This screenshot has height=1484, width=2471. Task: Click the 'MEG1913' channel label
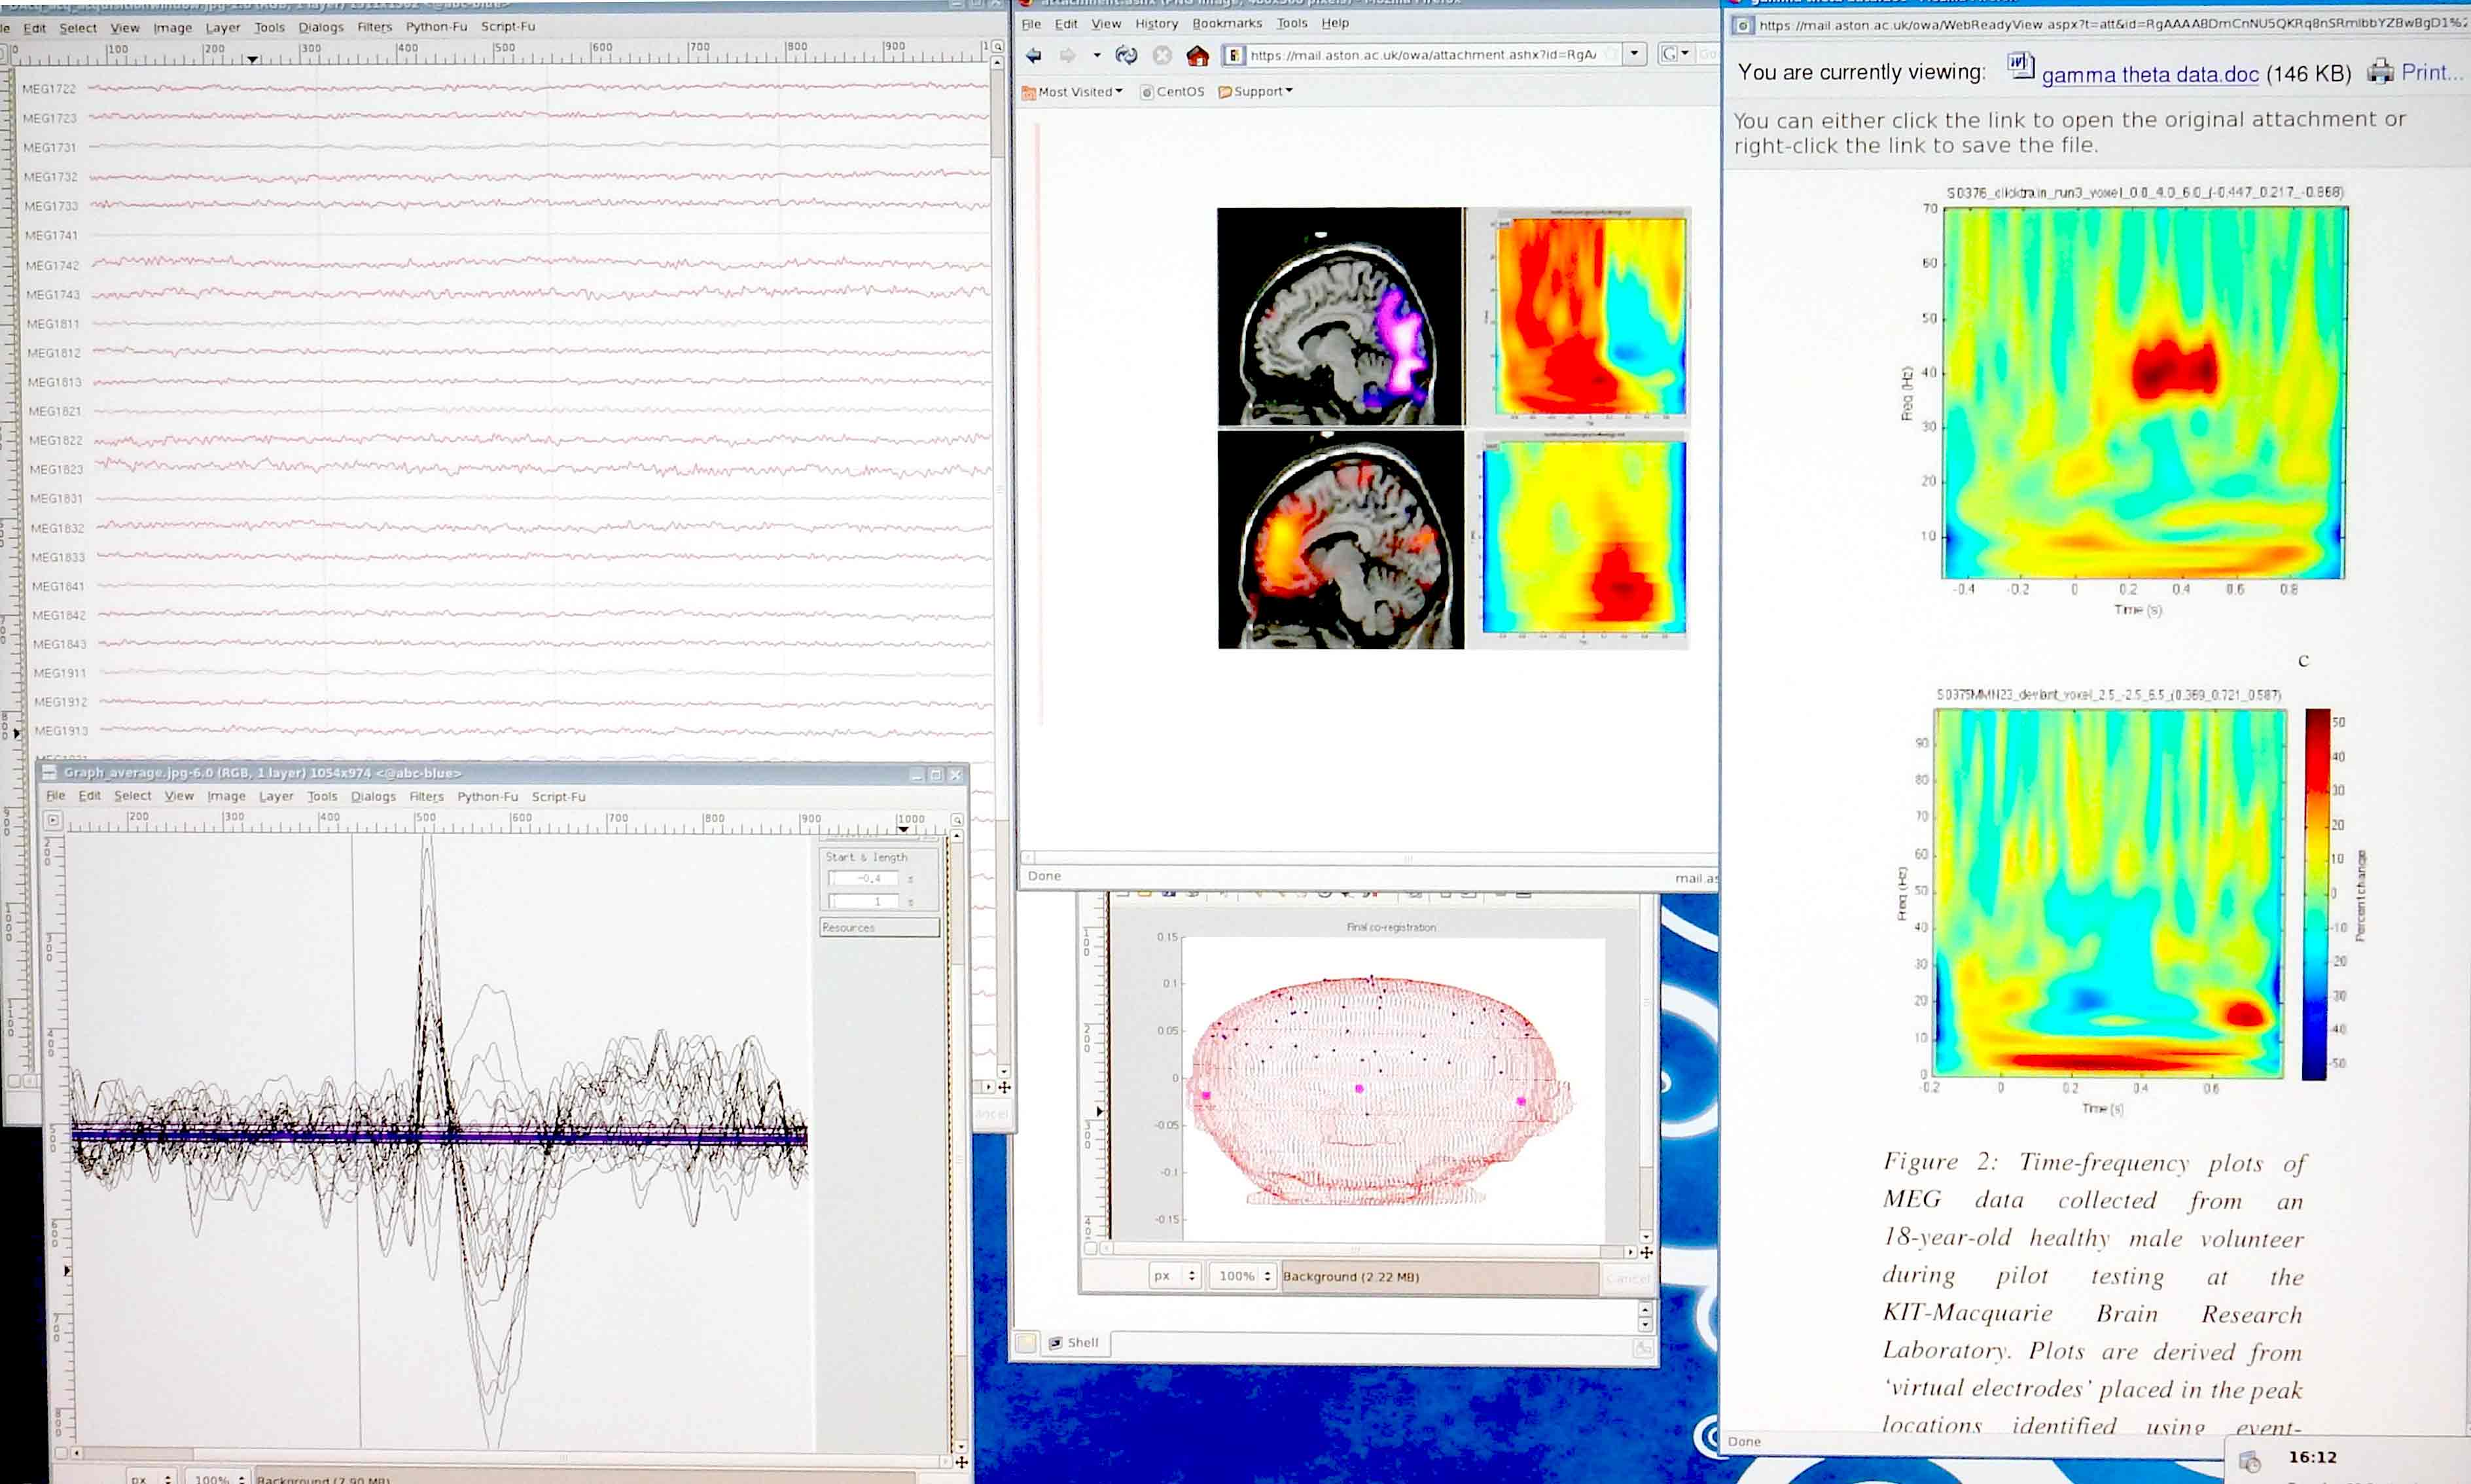[61, 731]
